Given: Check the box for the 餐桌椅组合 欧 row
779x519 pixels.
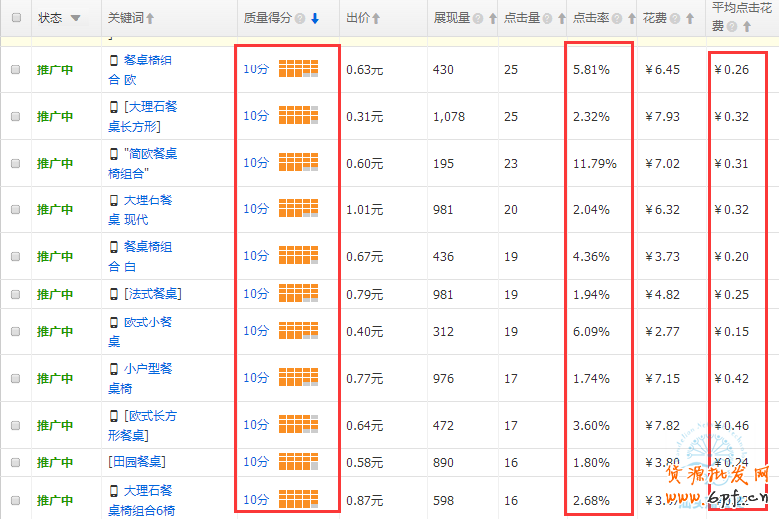Looking at the screenshot, I should 15,70.
